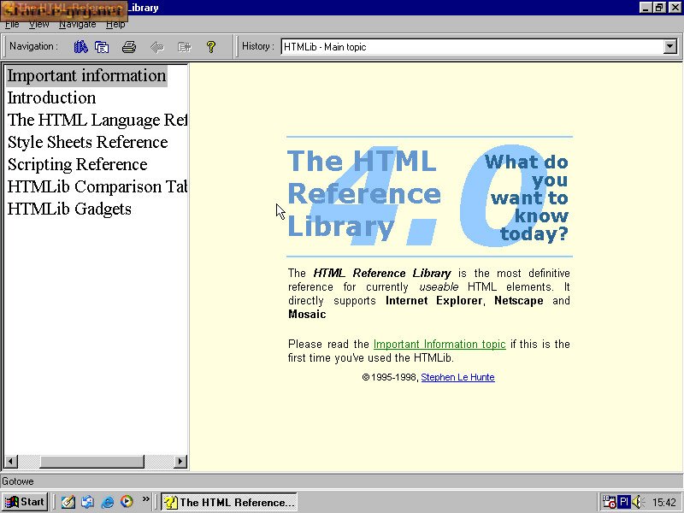The width and height of the screenshot is (684, 513).
Task: Click the HTML Reference Library 4.0 banner image
Action: click(x=429, y=197)
